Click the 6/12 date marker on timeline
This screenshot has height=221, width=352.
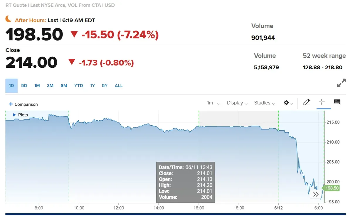point(278,208)
